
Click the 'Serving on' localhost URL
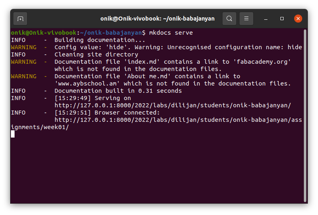[173, 105]
